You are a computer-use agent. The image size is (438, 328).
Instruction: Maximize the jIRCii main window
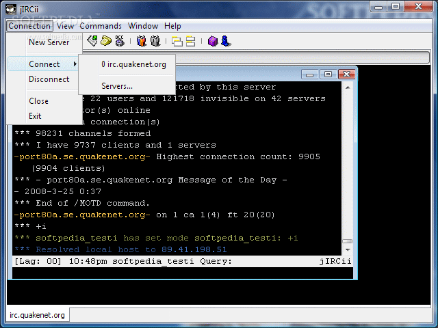396,7
